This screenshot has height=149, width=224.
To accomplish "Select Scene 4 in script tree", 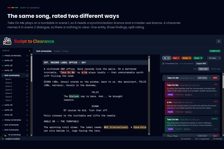I will coord(9,90).
